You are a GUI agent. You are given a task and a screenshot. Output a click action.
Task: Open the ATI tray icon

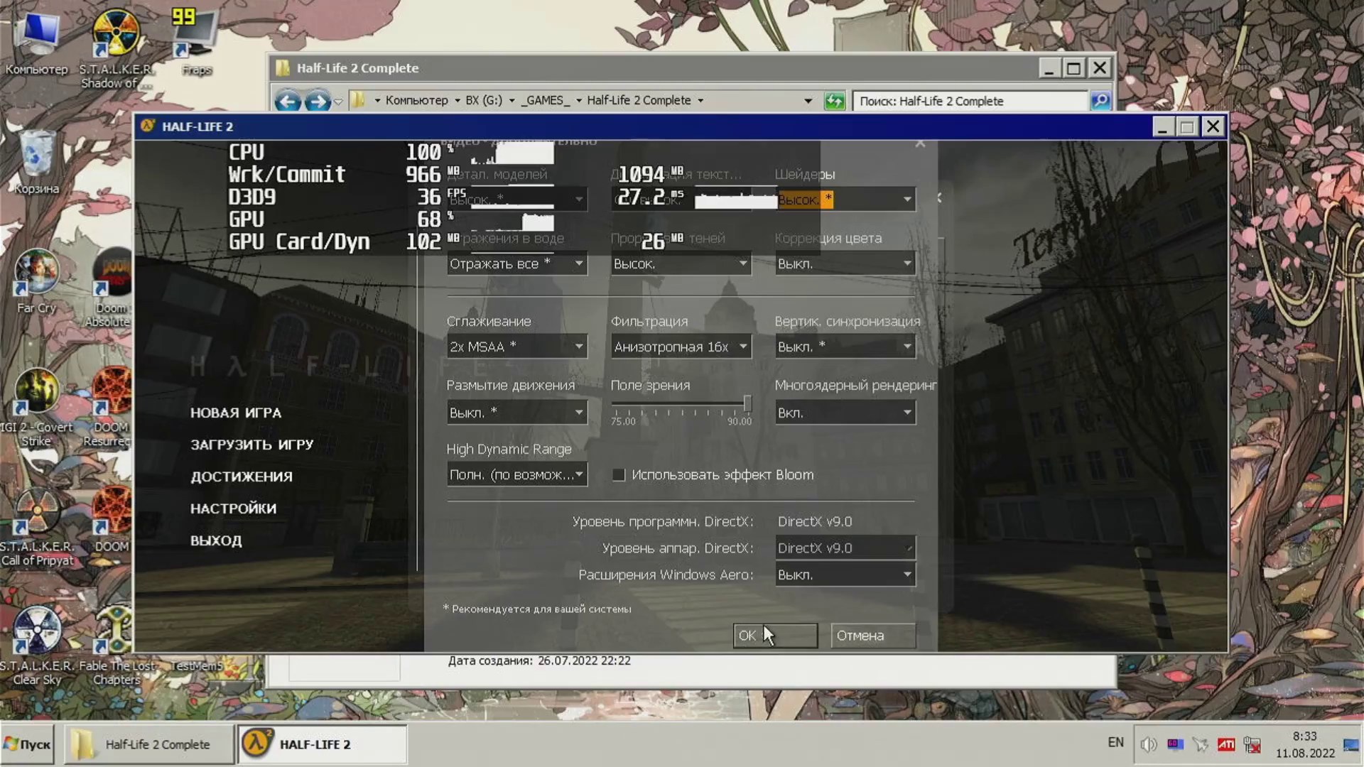(1226, 744)
